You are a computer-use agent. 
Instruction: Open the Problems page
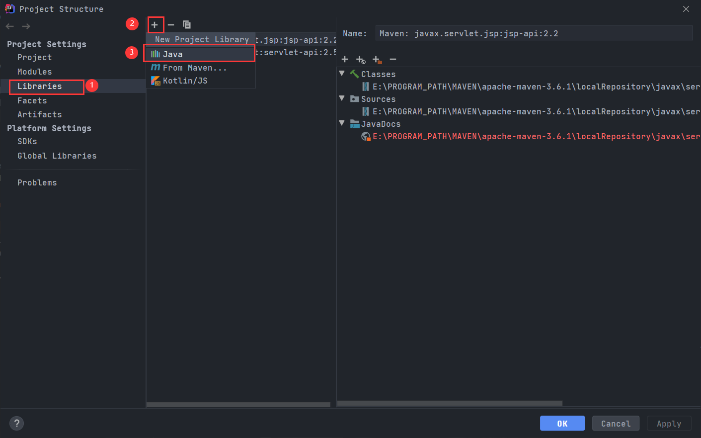(x=37, y=182)
